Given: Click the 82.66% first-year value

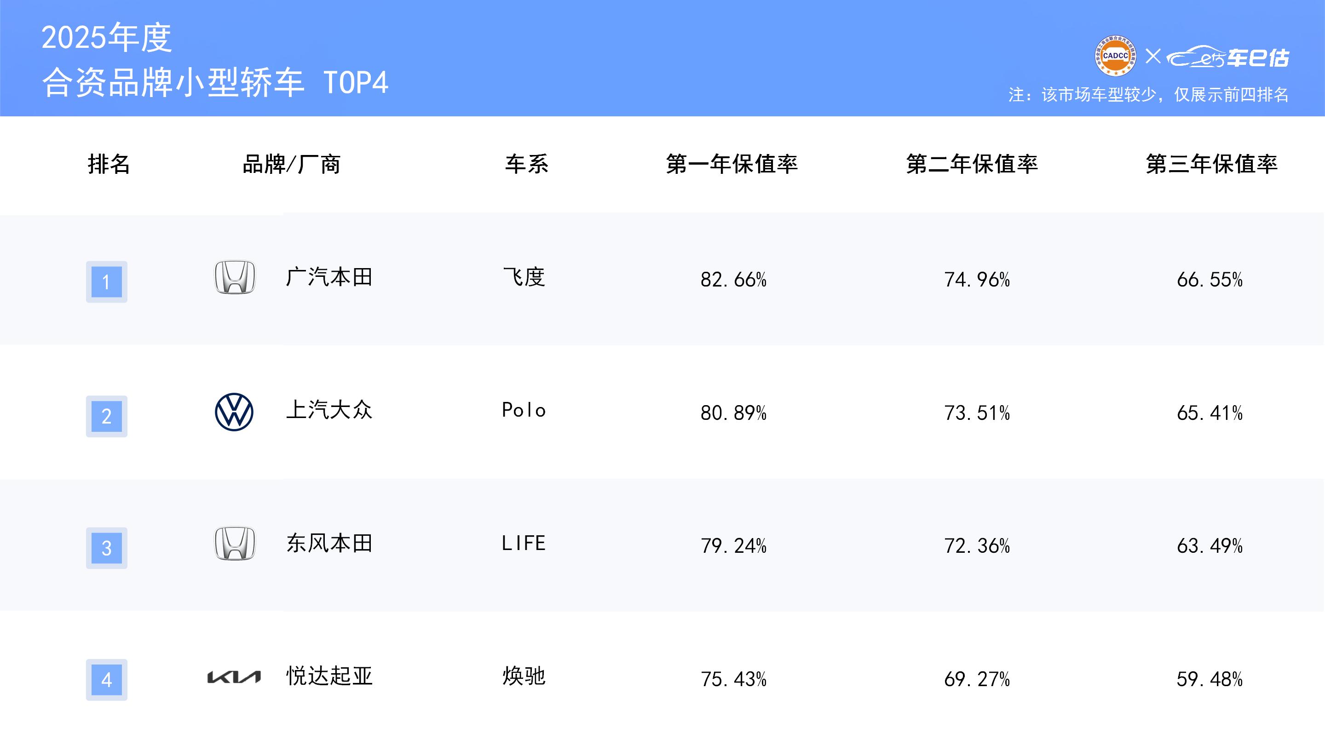Looking at the screenshot, I should [733, 280].
